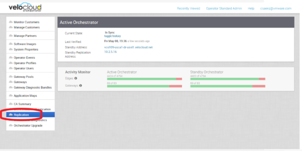Click the cloud icon beside Replication
Screen dimensions: 302x151
(x=11, y=115)
